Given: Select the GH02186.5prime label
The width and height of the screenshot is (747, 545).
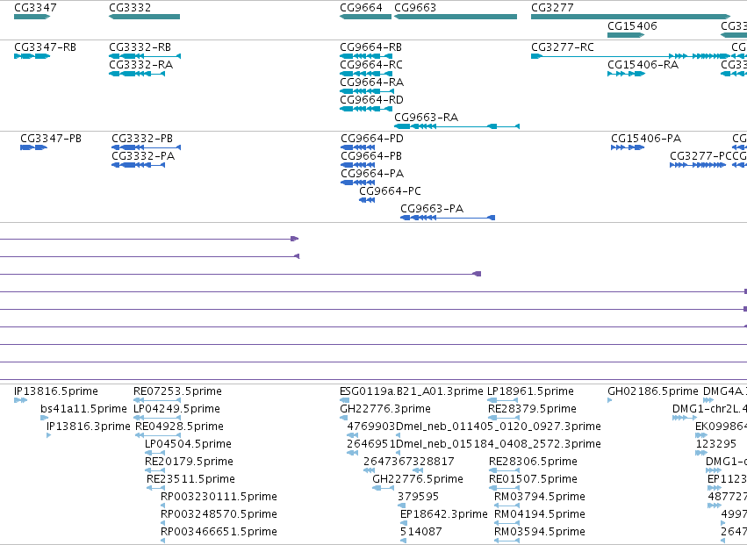Looking at the screenshot, I should coord(653,391).
